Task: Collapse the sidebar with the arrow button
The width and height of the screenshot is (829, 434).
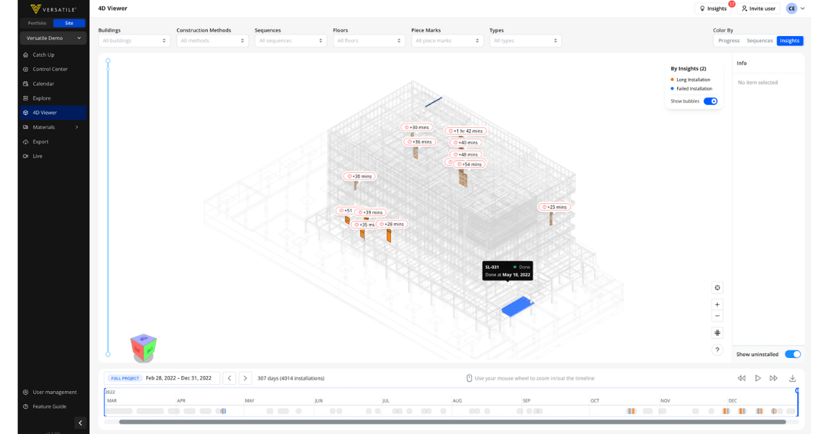Action: pyautogui.click(x=80, y=423)
